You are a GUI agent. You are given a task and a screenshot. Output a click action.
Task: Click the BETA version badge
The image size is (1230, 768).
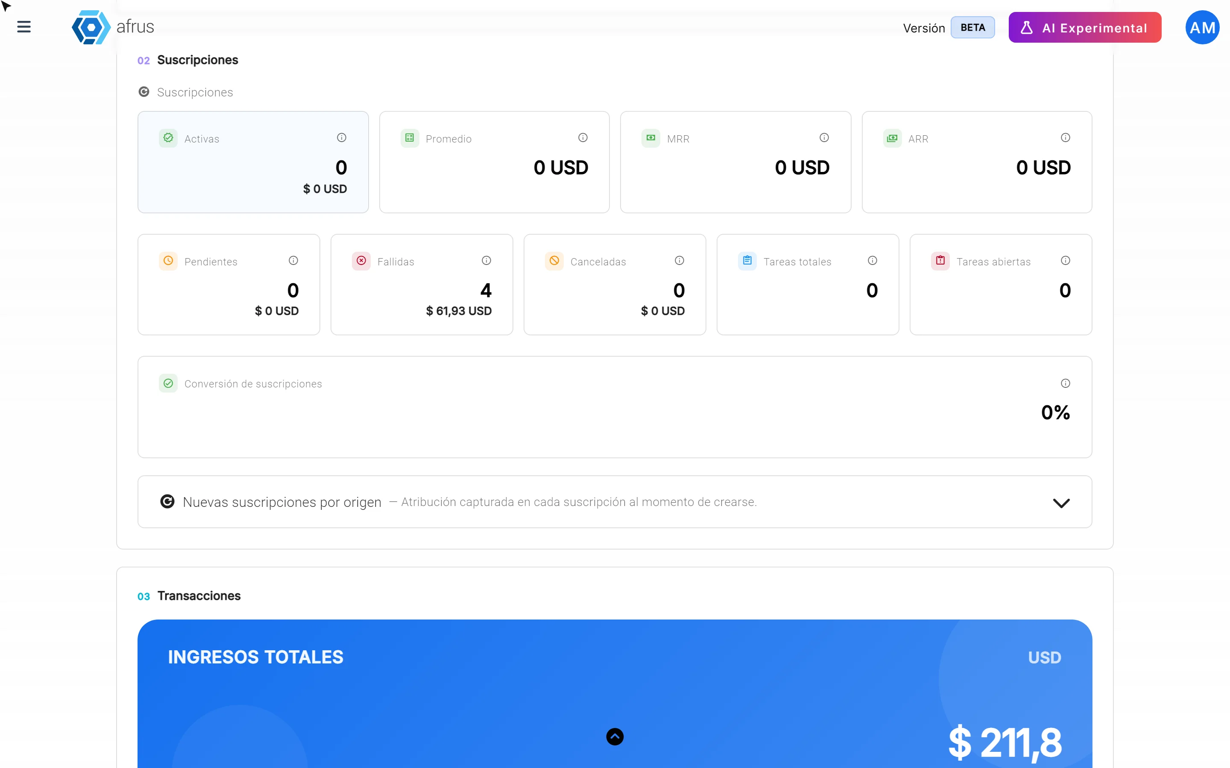pyautogui.click(x=972, y=27)
